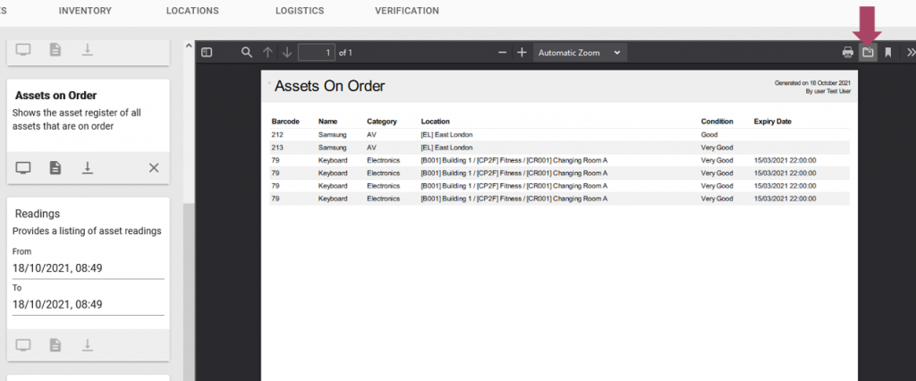Viewport: 916px width, 381px height.
Task: Click download icon on the top card
Action: coord(87,50)
